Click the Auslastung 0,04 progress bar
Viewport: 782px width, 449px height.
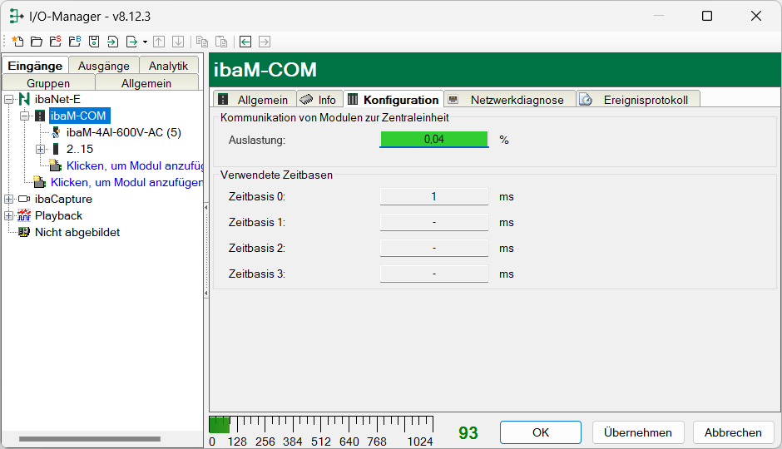point(434,140)
